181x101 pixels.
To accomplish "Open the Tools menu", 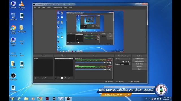I will [66, 7].
